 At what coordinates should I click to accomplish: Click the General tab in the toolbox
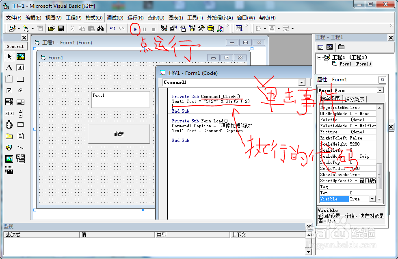15,46
